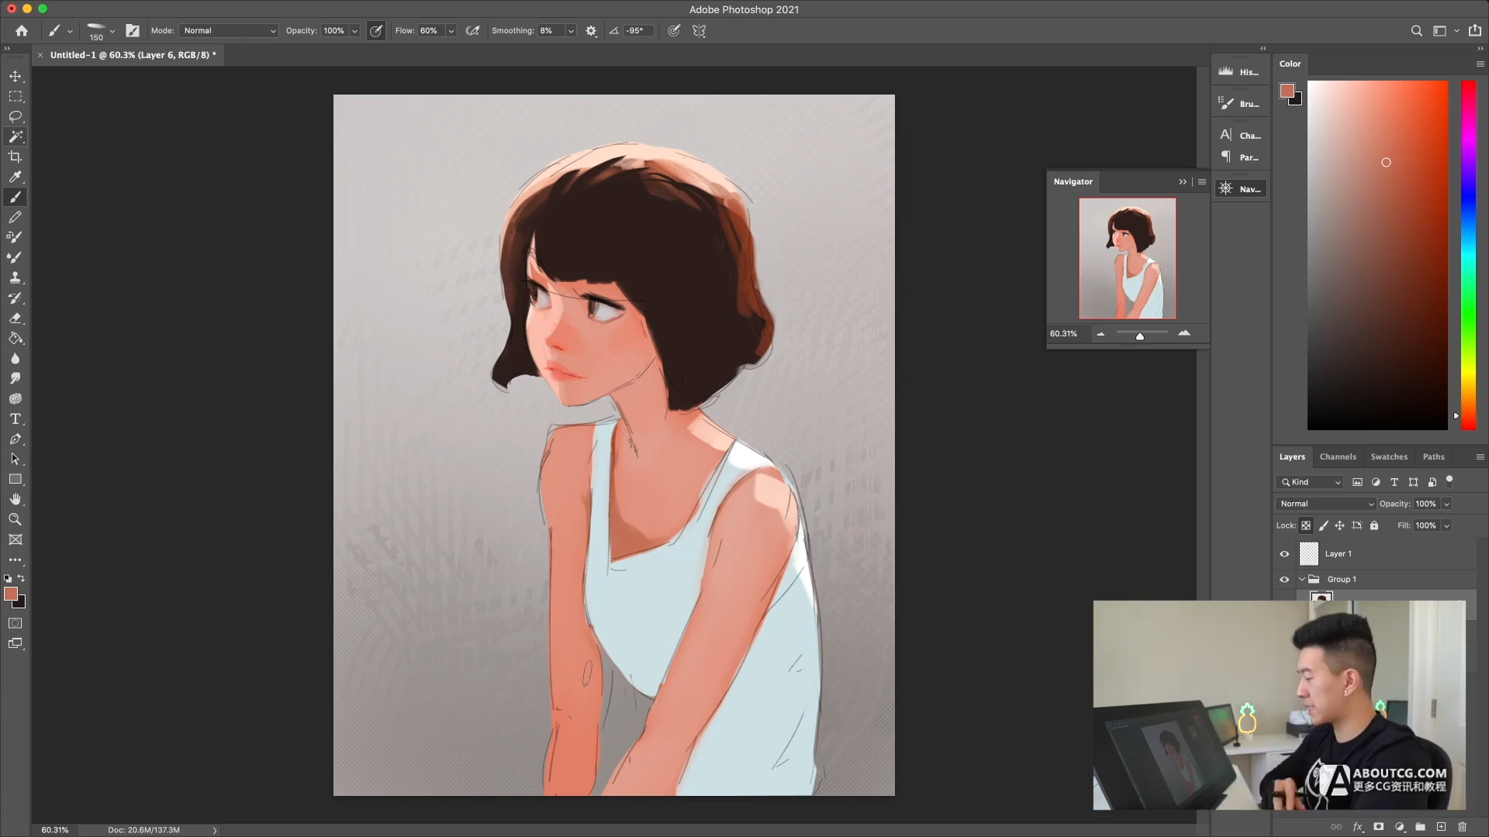
Task: Select the Eraser tool
Action: pos(15,318)
